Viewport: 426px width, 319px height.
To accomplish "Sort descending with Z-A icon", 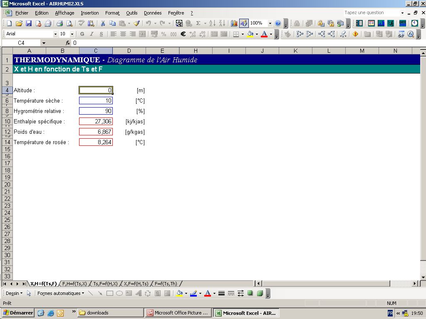I will coord(222,23).
